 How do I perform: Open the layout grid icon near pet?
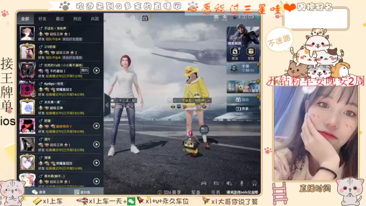coord(204,130)
